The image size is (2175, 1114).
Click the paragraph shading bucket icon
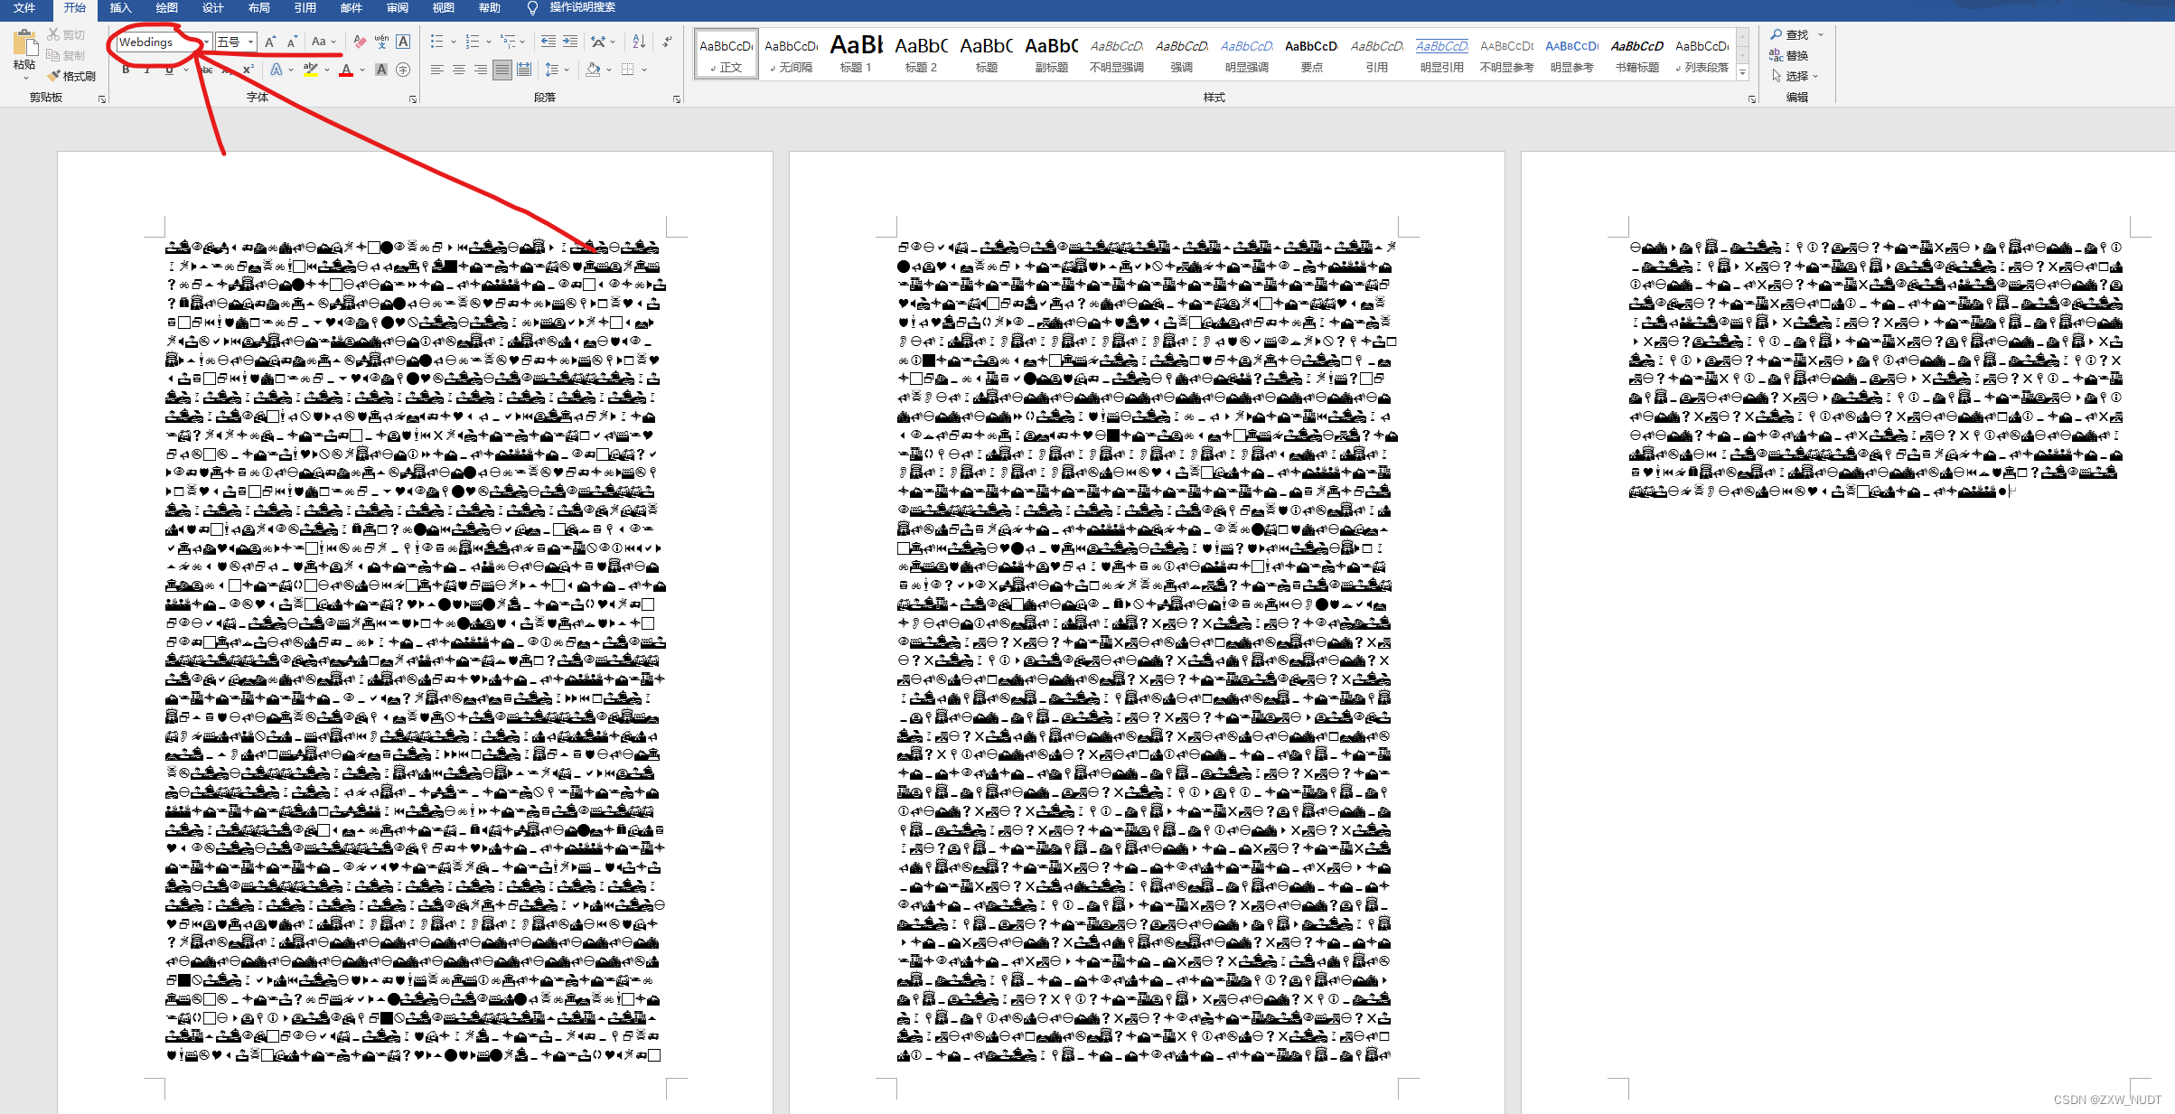pyautogui.click(x=593, y=70)
